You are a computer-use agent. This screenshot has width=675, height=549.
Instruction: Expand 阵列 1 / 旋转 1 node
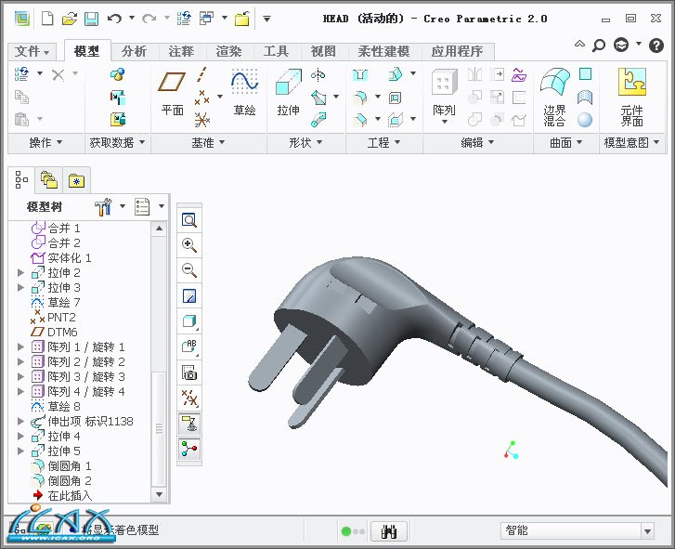point(21,346)
